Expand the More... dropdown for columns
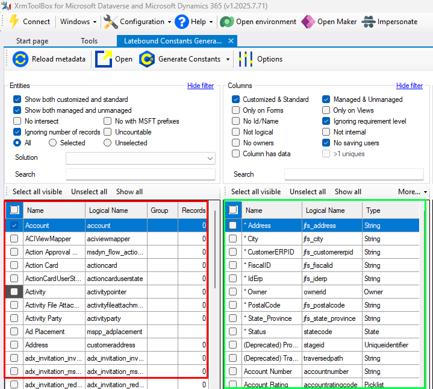Screen dimensions: 433x389 (413, 192)
